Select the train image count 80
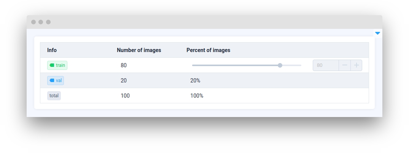Image resolution: width=409 pixels, height=155 pixels. click(124, 65)
